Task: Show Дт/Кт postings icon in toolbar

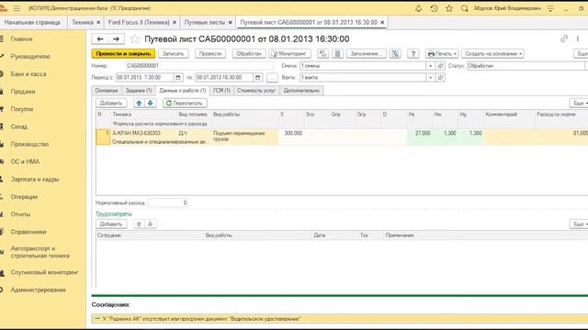Action: (322, 53)
